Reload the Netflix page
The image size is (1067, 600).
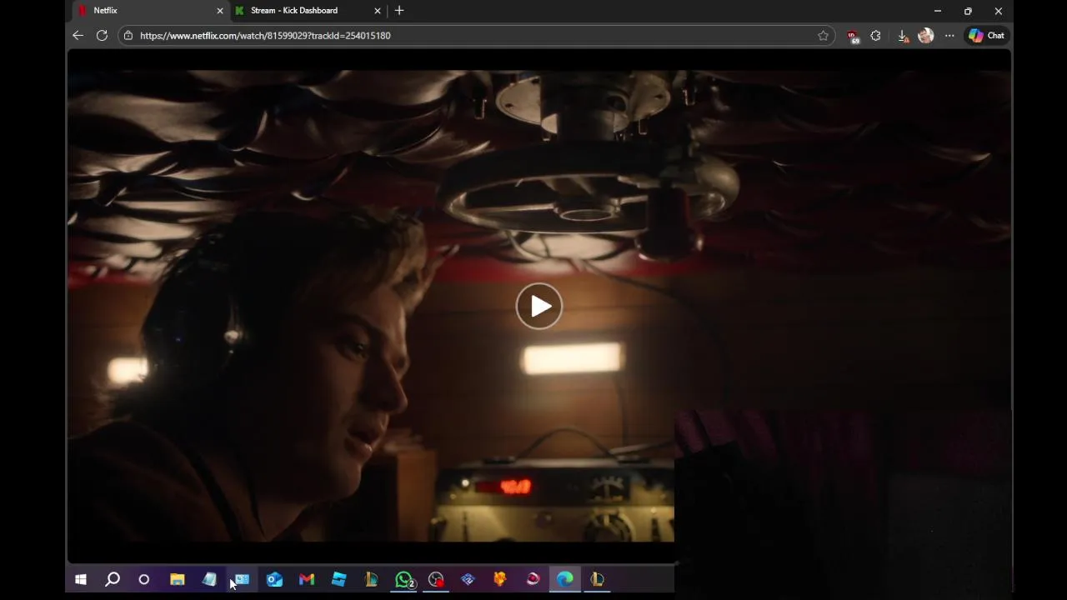coord(102,36)
